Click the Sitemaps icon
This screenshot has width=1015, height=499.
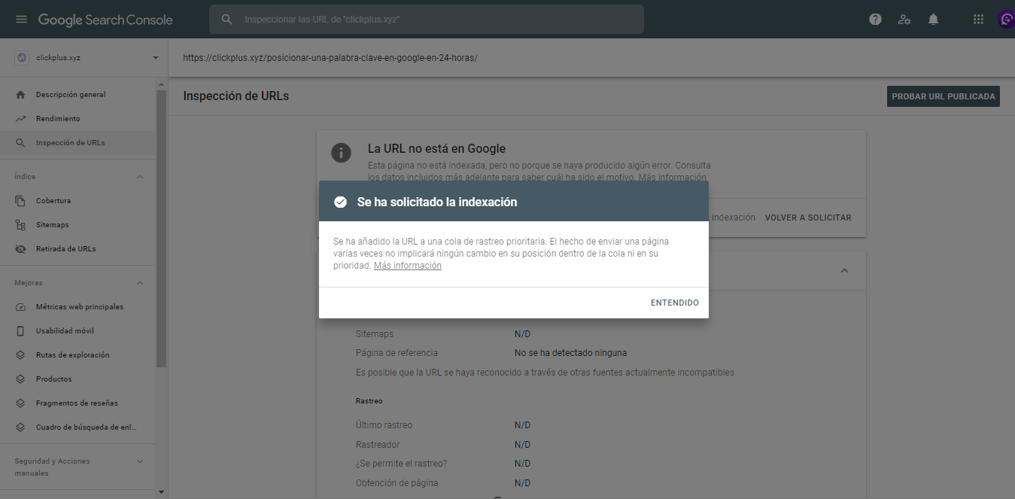pos(20,224)
